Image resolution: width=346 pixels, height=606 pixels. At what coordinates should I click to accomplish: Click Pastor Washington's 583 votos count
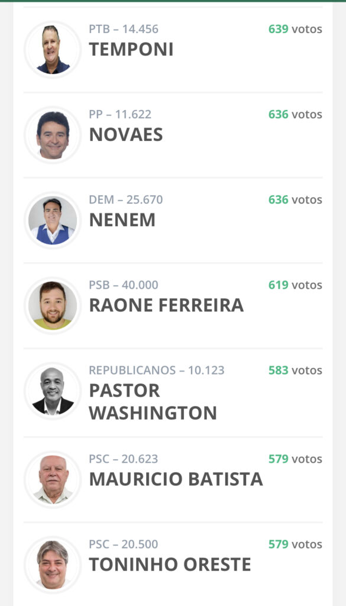295,370
